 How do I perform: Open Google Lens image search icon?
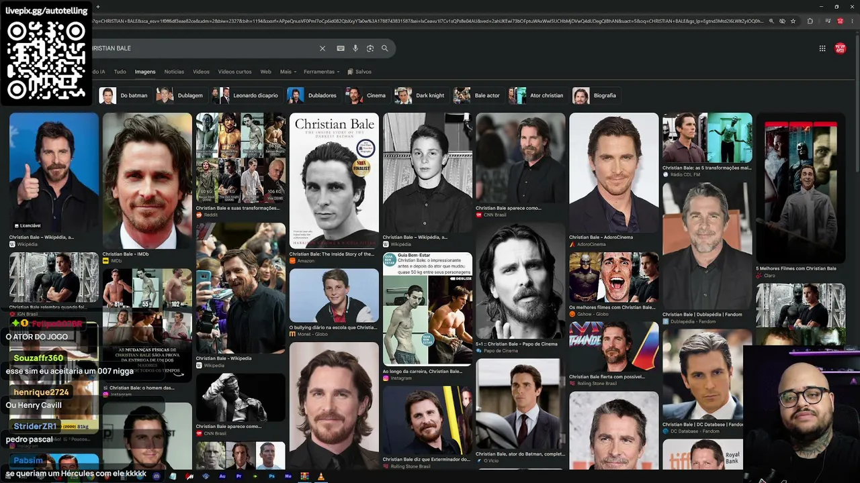pyautogui.click(x=370, y=48)
